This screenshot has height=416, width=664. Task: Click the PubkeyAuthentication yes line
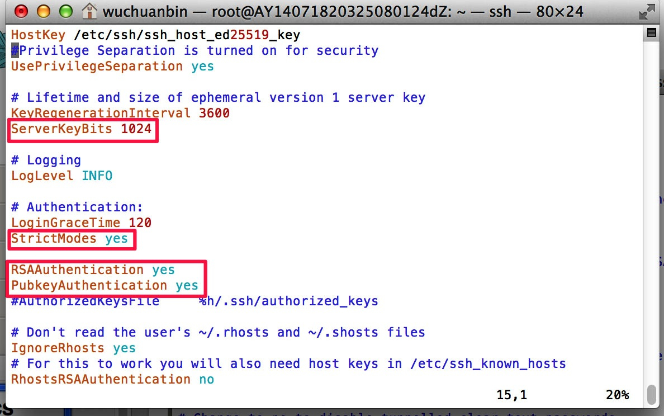(105, 286)
